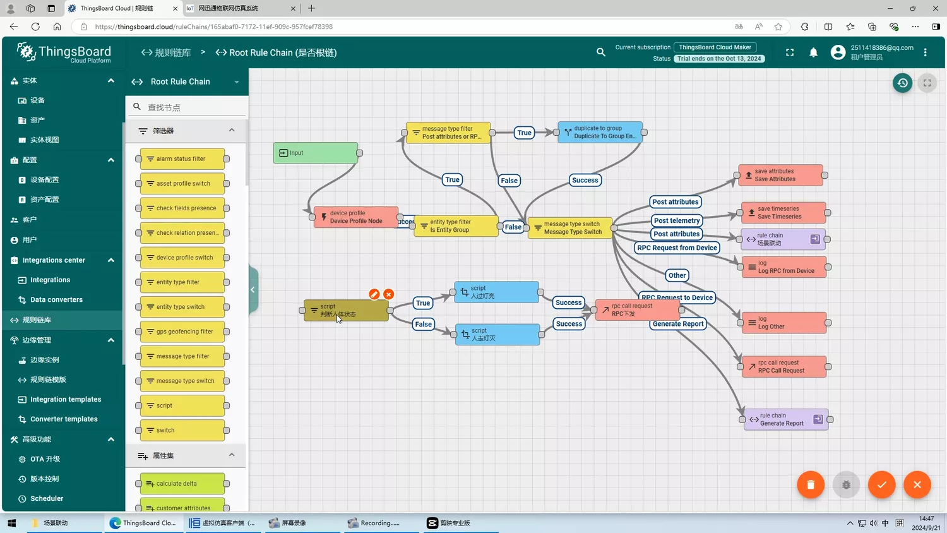Open the Root Rule Chain dropdown

(x=237, y=82)
